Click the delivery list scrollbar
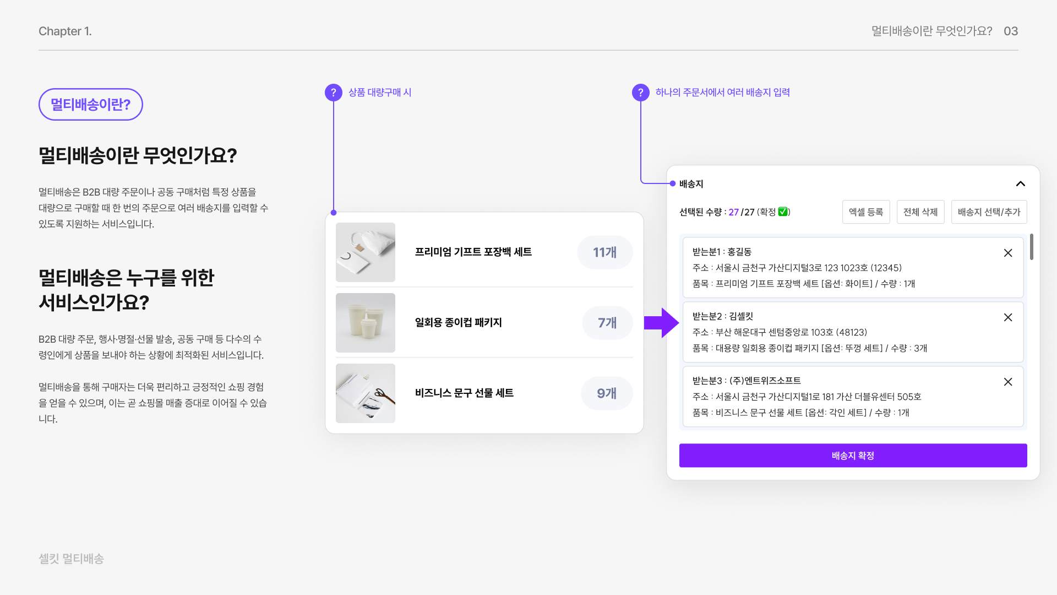 pos(1031,247)
